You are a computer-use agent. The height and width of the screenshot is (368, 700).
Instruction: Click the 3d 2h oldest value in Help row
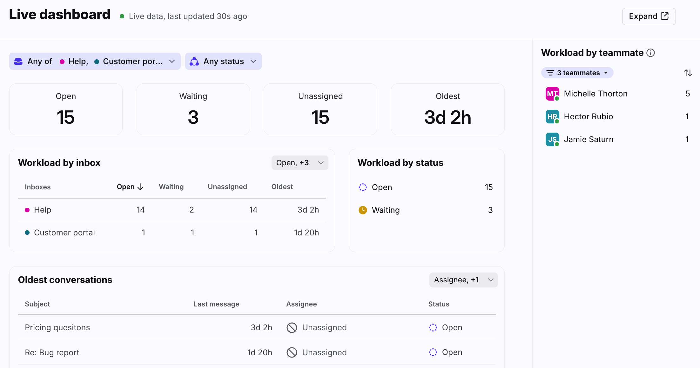(308, 210)
